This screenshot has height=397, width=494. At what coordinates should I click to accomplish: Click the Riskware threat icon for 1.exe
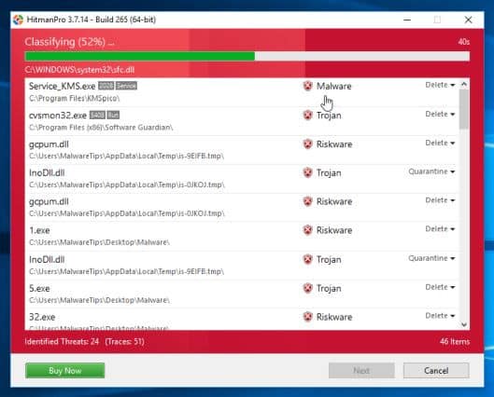[308, 230]
